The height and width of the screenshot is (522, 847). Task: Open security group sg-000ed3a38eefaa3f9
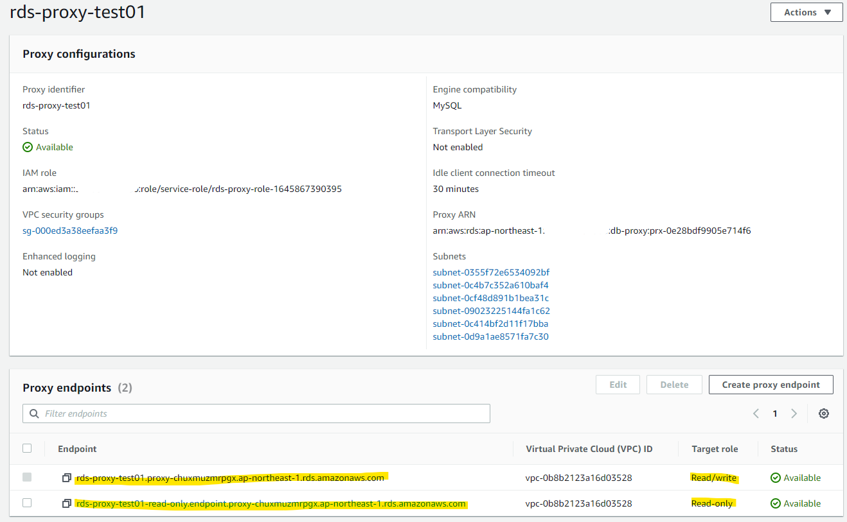pos(70,230)
